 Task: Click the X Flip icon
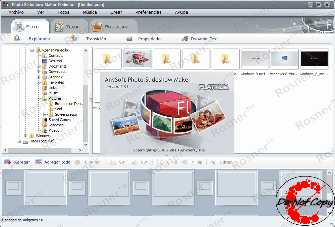pyautogui.click(x=160, y=162)
